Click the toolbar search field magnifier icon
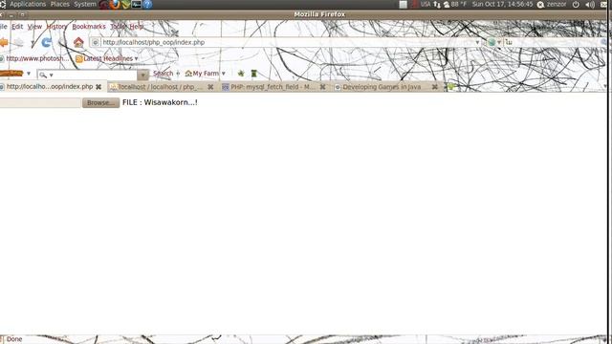The image size is (612, 344). [x=43, y=75]
